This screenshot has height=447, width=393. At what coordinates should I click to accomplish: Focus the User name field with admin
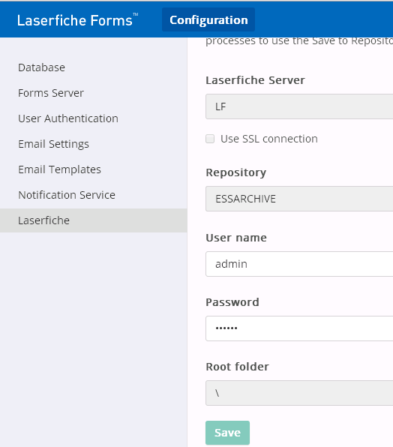tap(299, 264)
